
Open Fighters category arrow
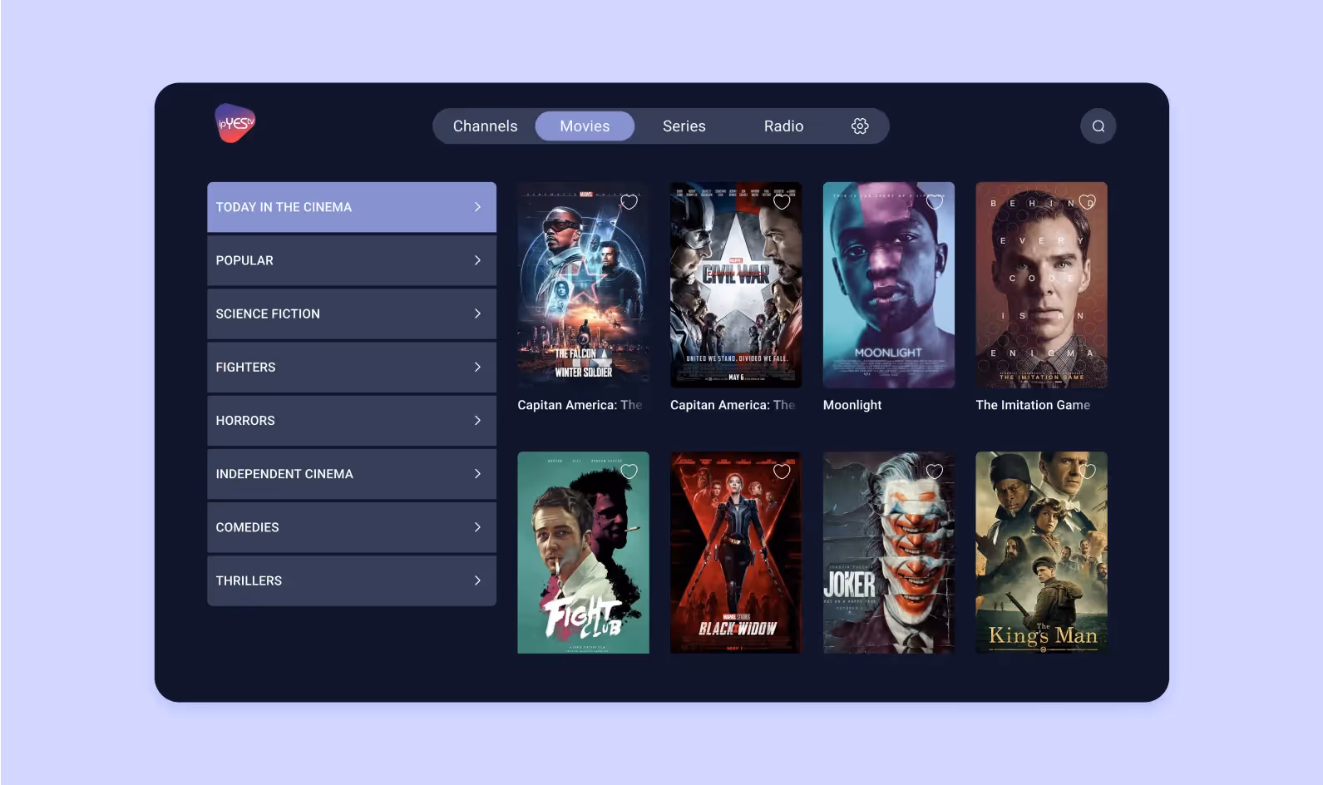click(477, 367)
